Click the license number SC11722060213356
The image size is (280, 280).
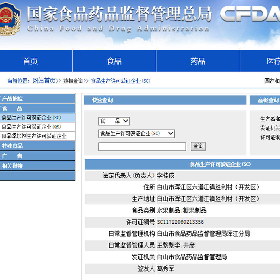[x=180, y=222]
